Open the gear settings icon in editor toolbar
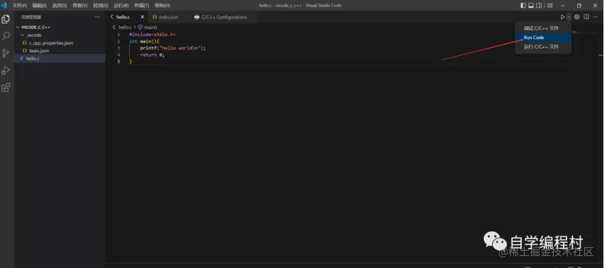604x268 pixels. coord(577,17)
